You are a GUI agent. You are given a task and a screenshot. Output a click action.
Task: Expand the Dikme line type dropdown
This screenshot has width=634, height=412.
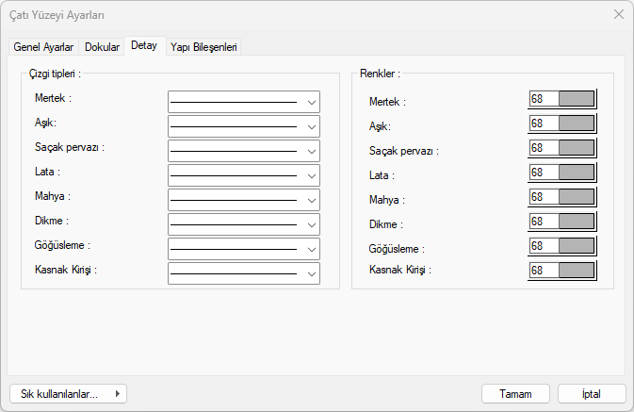(310, 224)
